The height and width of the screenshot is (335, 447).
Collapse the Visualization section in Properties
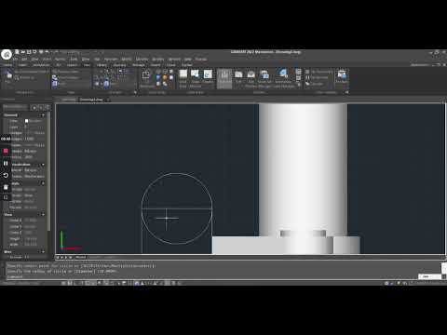(x=43, y=165)
